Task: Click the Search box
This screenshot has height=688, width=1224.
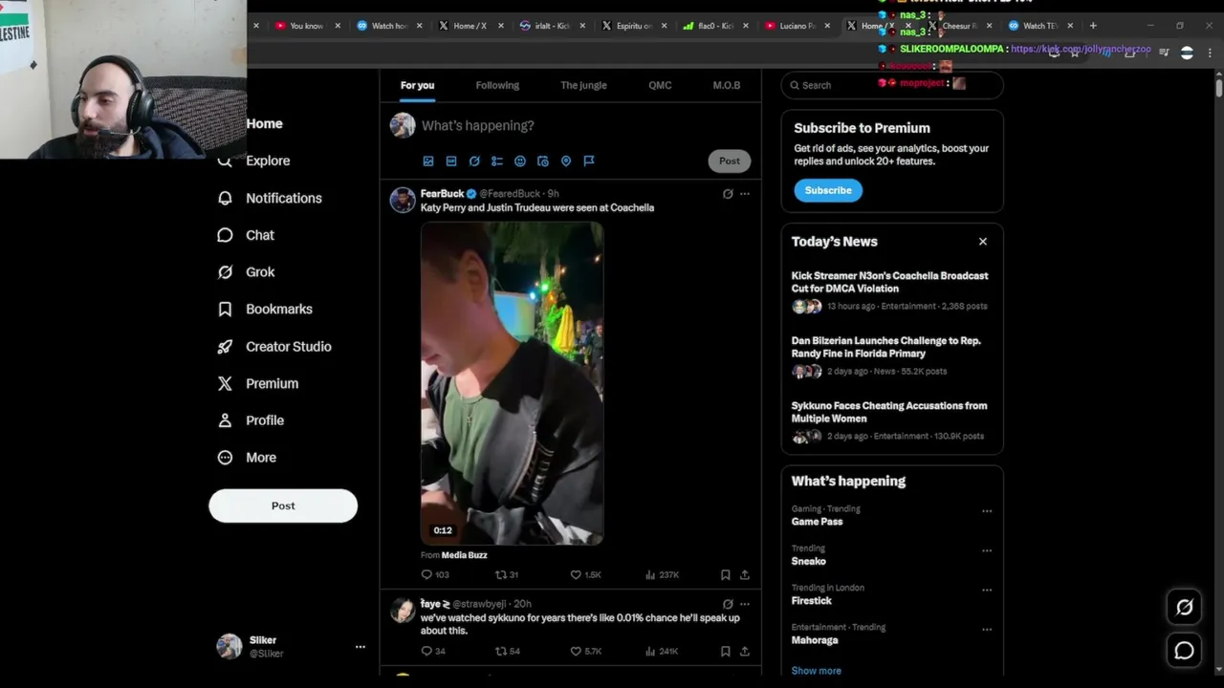Action: (x=892, y=85)
